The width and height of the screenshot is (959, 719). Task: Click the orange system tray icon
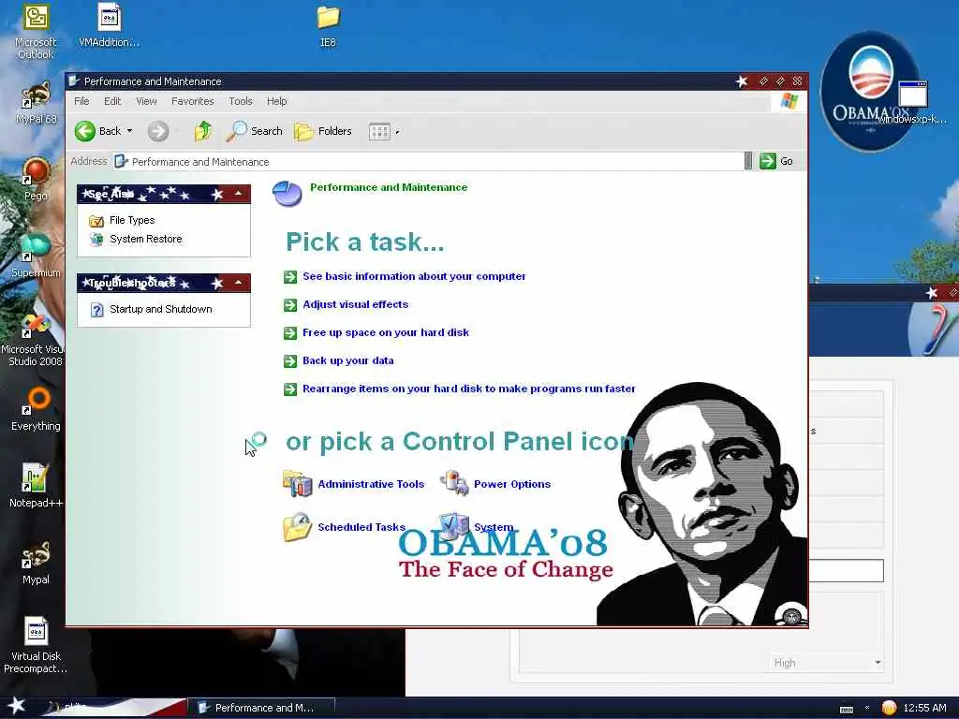889,708
